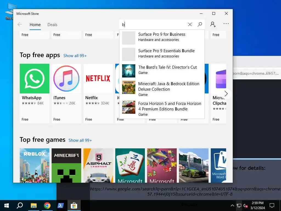Advance top free apps with right chevron
281x211 pixels.
coord(226,94)
